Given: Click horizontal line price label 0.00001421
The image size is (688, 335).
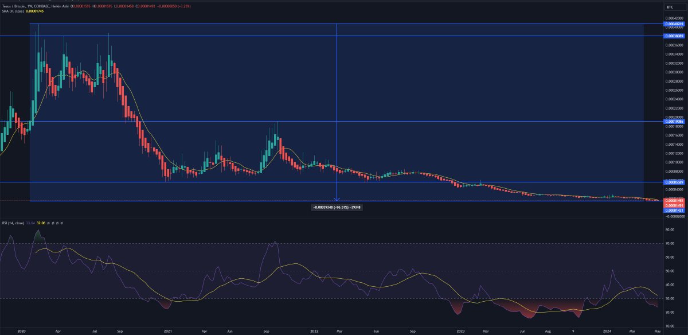Looking at the screenshot, I should pyautogui.click(x=675, y=211).
